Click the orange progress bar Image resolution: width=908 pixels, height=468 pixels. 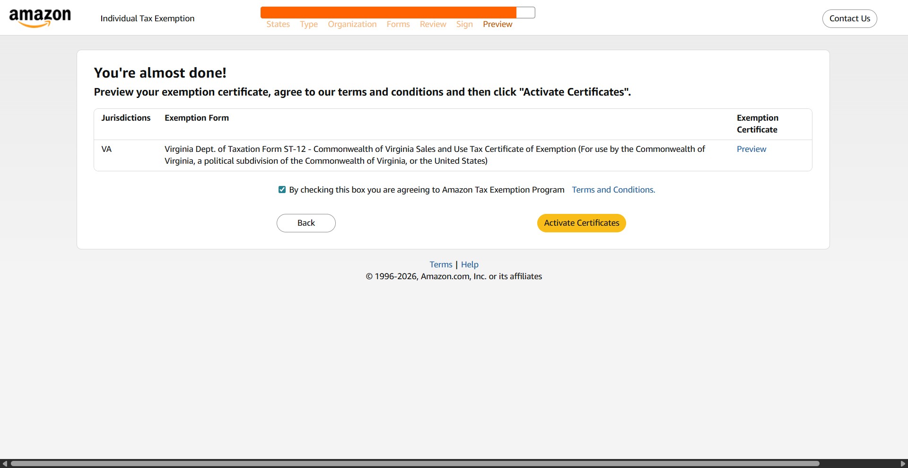[x=388, y=12]
